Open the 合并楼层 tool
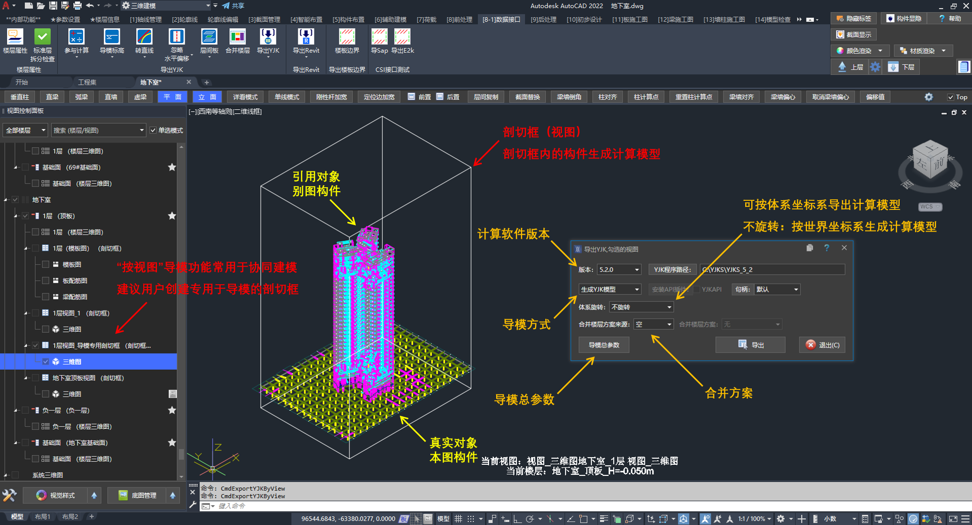 point(237,37)
